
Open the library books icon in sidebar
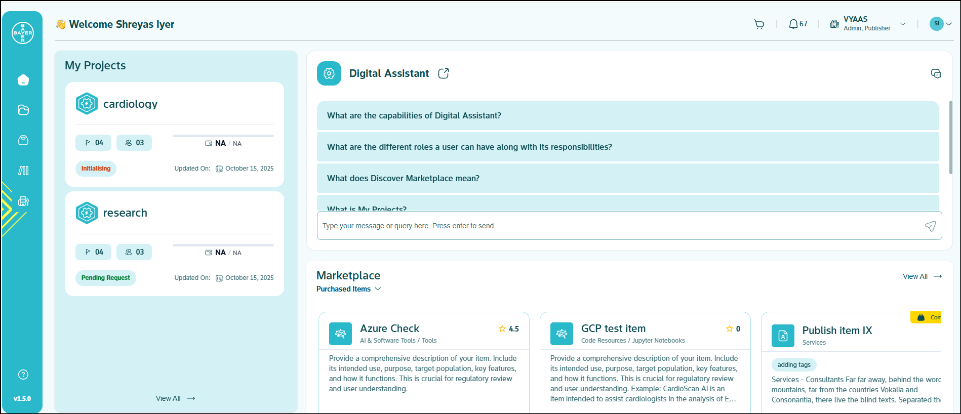pos(23,171)
